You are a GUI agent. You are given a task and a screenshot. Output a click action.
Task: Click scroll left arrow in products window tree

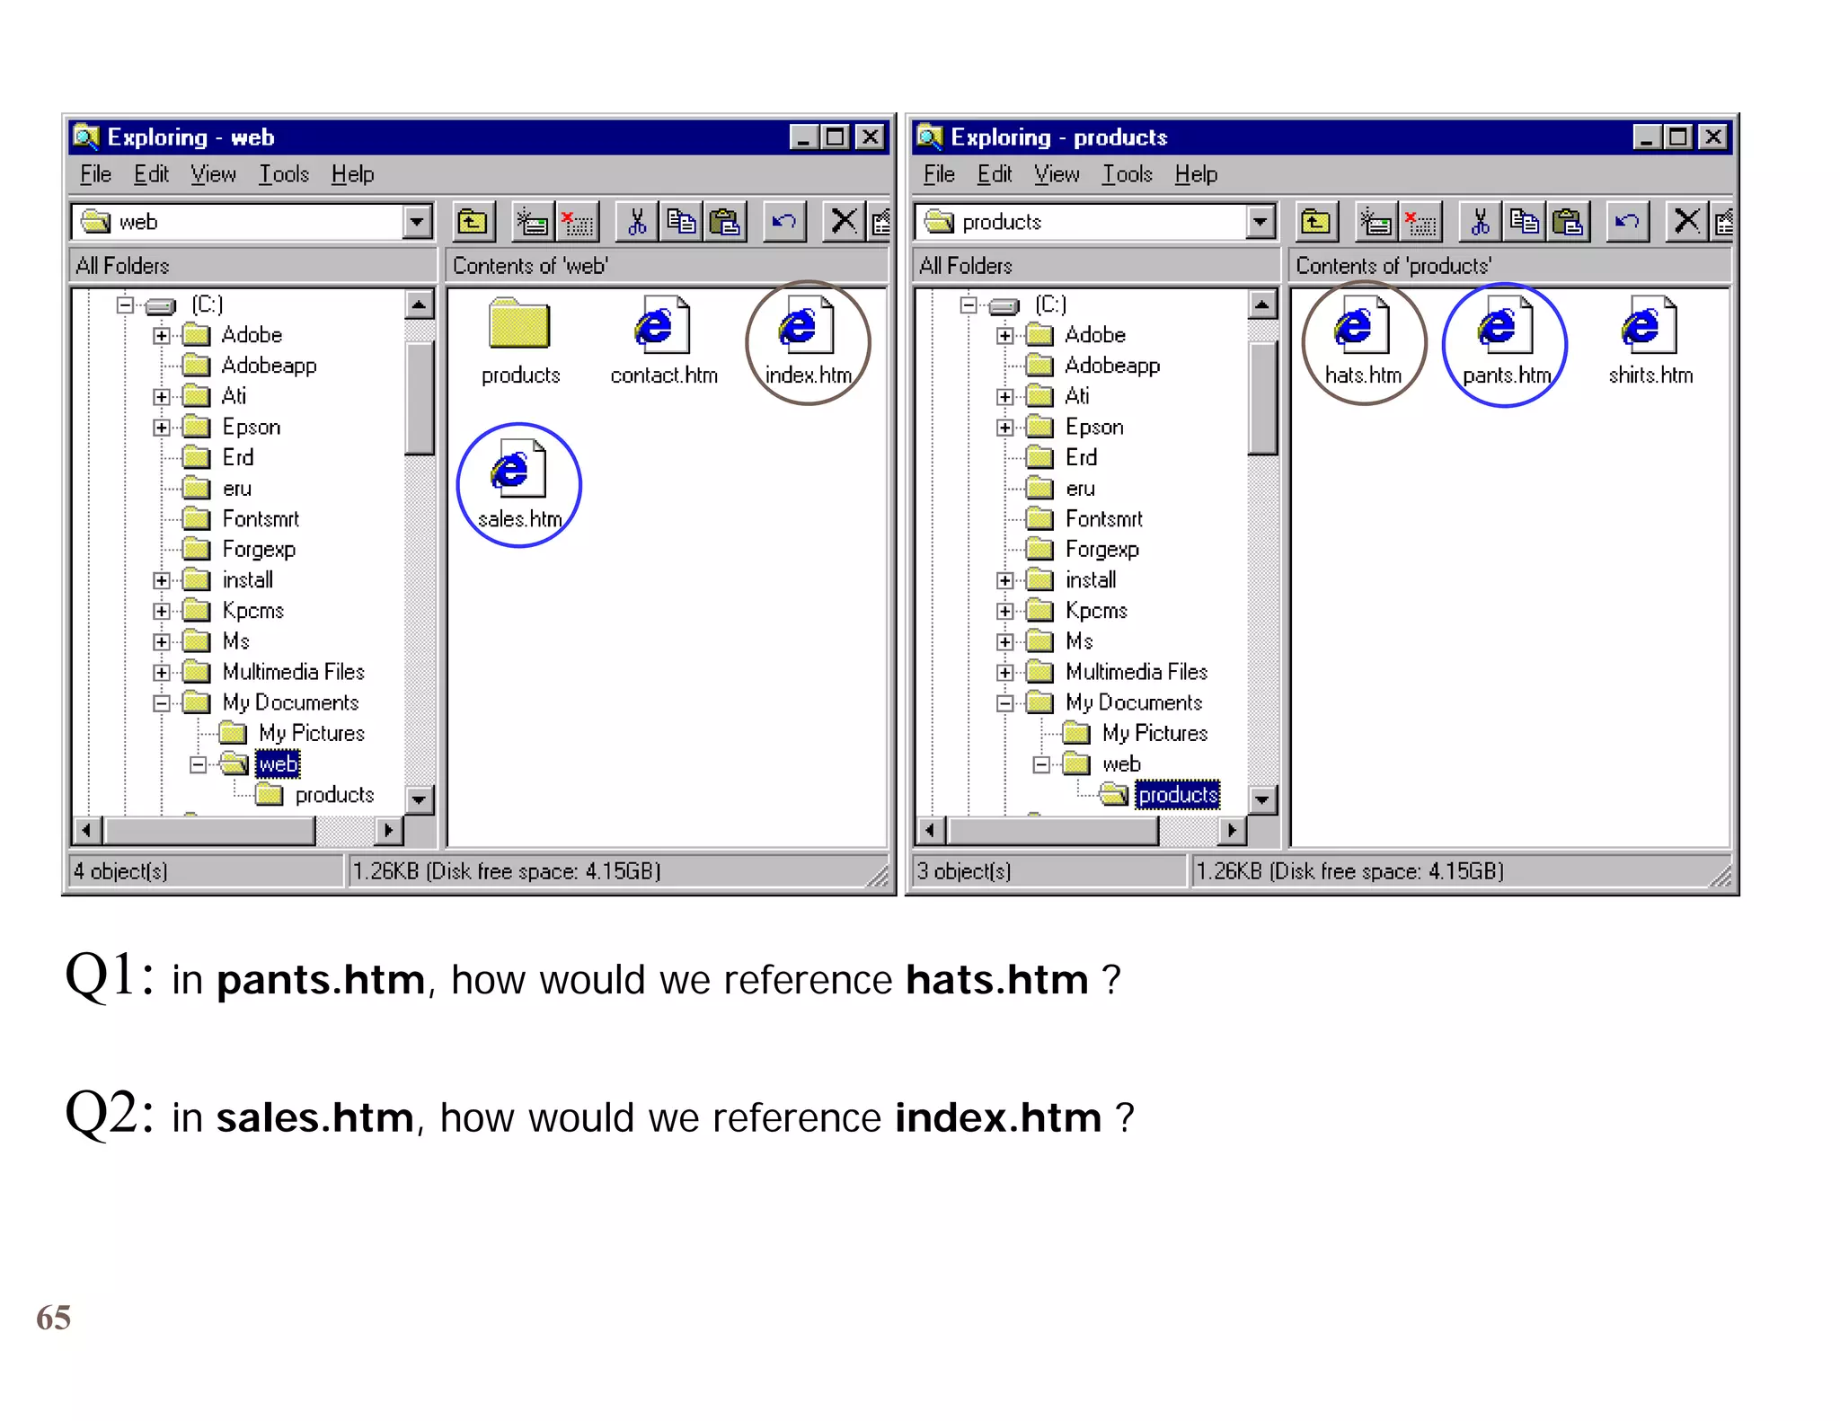(x=930, y=831)
